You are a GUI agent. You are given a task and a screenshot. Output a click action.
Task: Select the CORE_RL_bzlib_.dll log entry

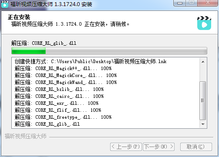point(59,89)
